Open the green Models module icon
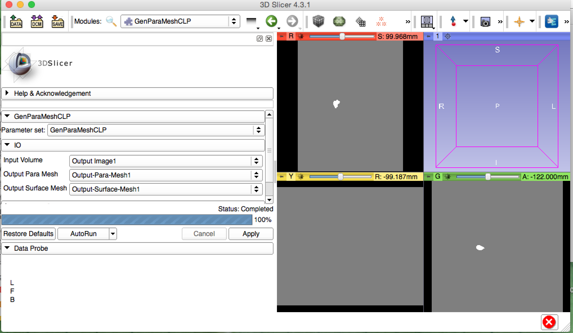Image resolution: width=573 pixels, height=333 pixels. (339, 21)
